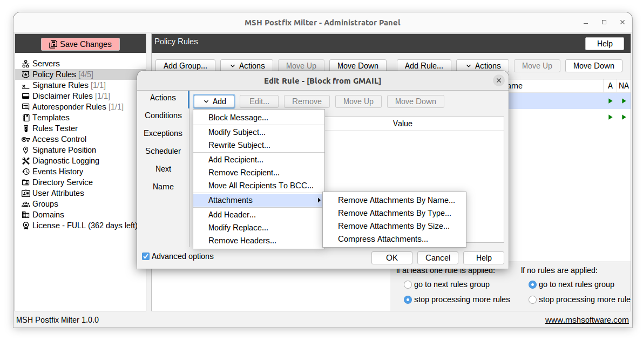
Task: Expand the Attachments submenu arrow
Action: point(319,200)
